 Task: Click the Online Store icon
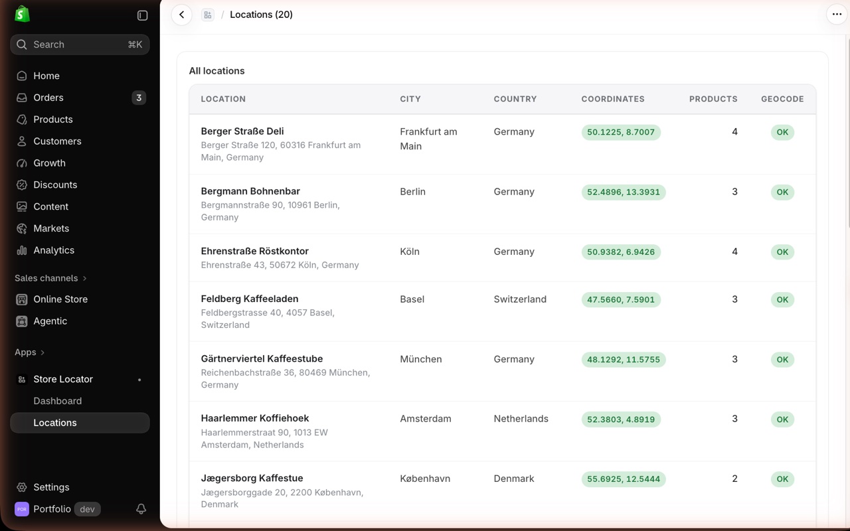(x=22, y=299)
